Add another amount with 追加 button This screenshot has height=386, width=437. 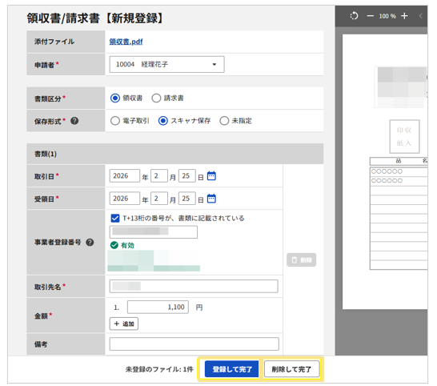pos(124,324)
